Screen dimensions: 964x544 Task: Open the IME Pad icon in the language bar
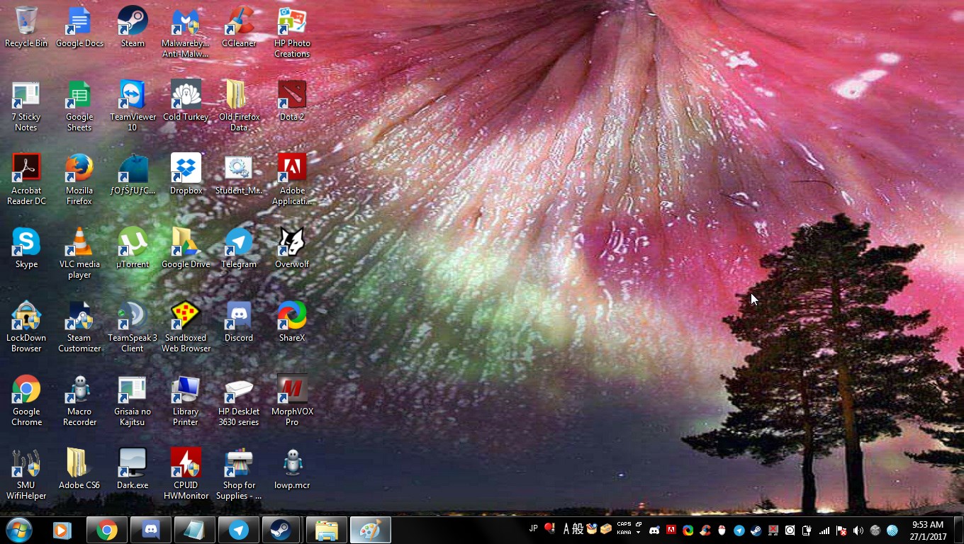point(592,529)
